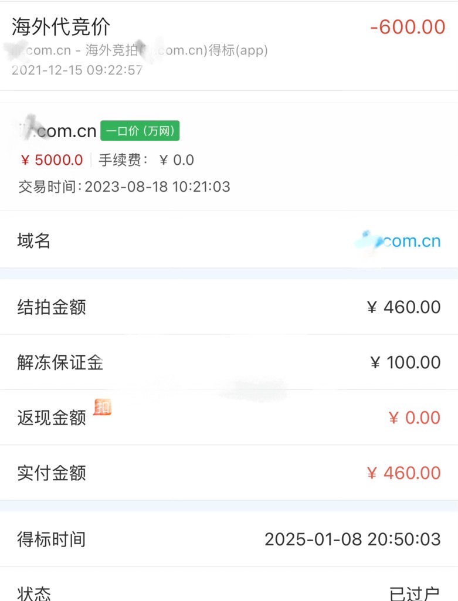458x601 pixels.
Task: Click the -600.00 transaction amount
Action: [x=408, y=26]
